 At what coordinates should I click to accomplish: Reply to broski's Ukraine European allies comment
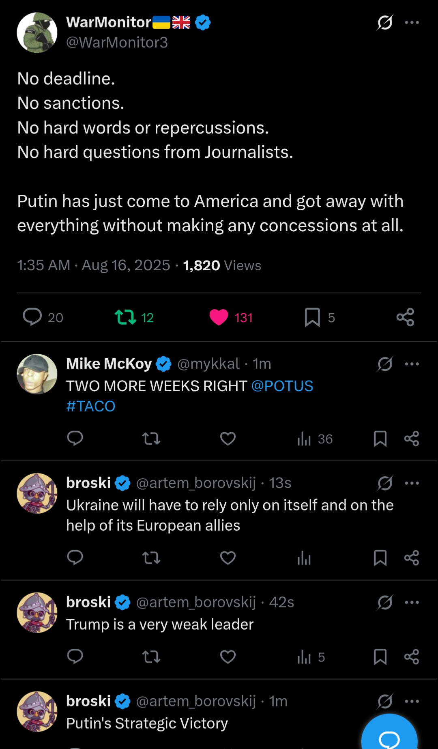(x=75, y=558)
